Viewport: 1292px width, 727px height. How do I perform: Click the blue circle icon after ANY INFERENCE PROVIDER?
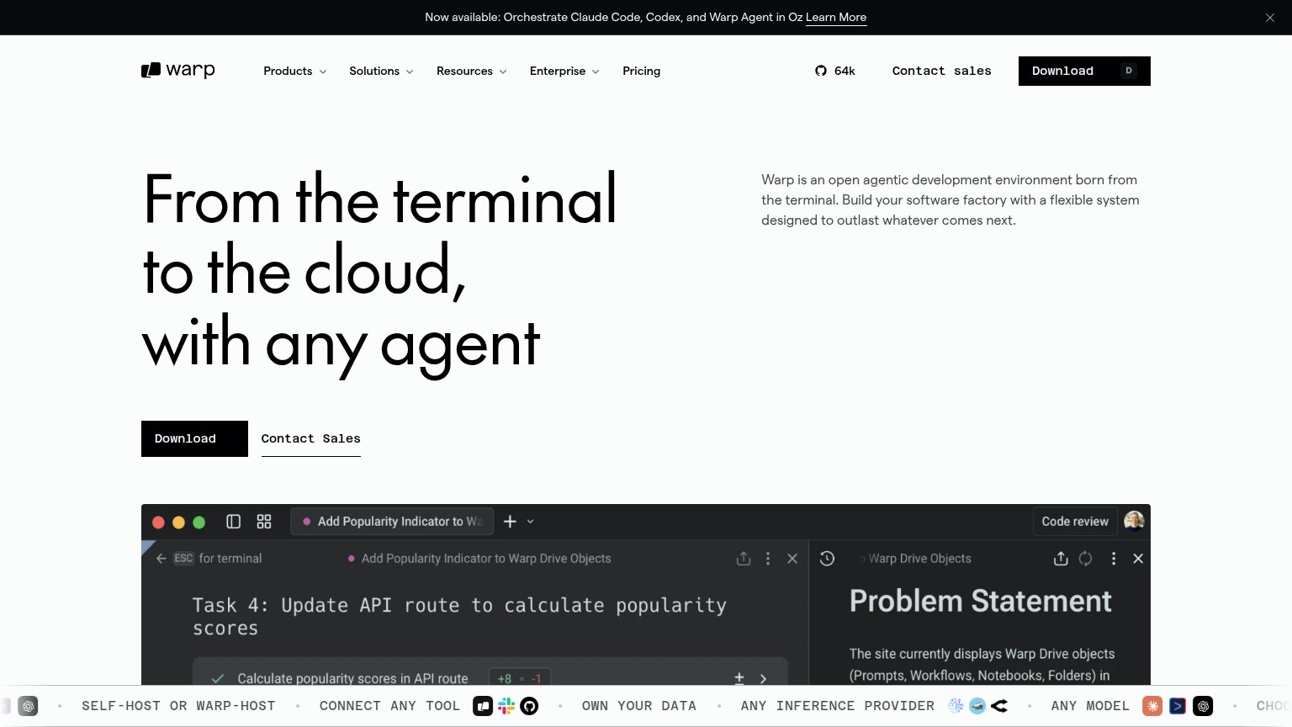click(x=977, y=706)
